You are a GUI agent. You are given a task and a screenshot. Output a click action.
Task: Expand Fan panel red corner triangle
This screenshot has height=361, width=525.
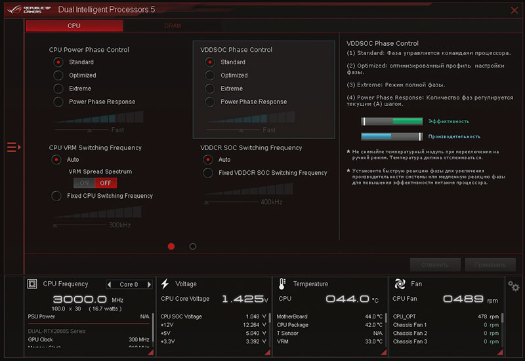tap(500, 352)
